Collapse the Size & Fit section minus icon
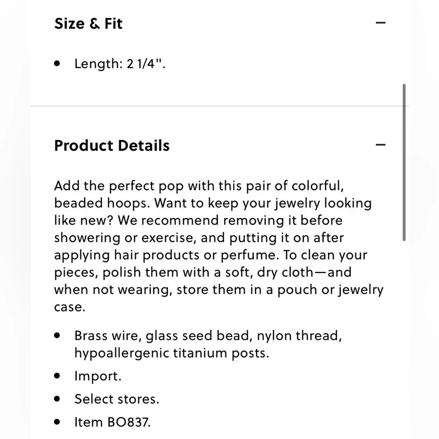 pyautogui.click(x=381, y=23)
